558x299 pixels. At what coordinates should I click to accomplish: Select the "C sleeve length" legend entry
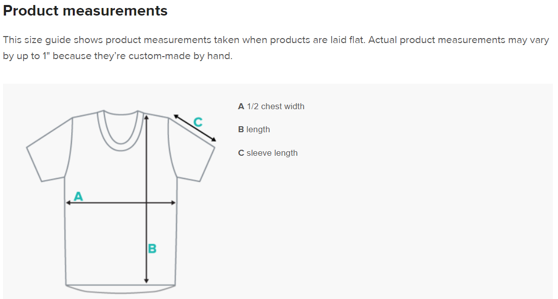[x=268, y=153]
